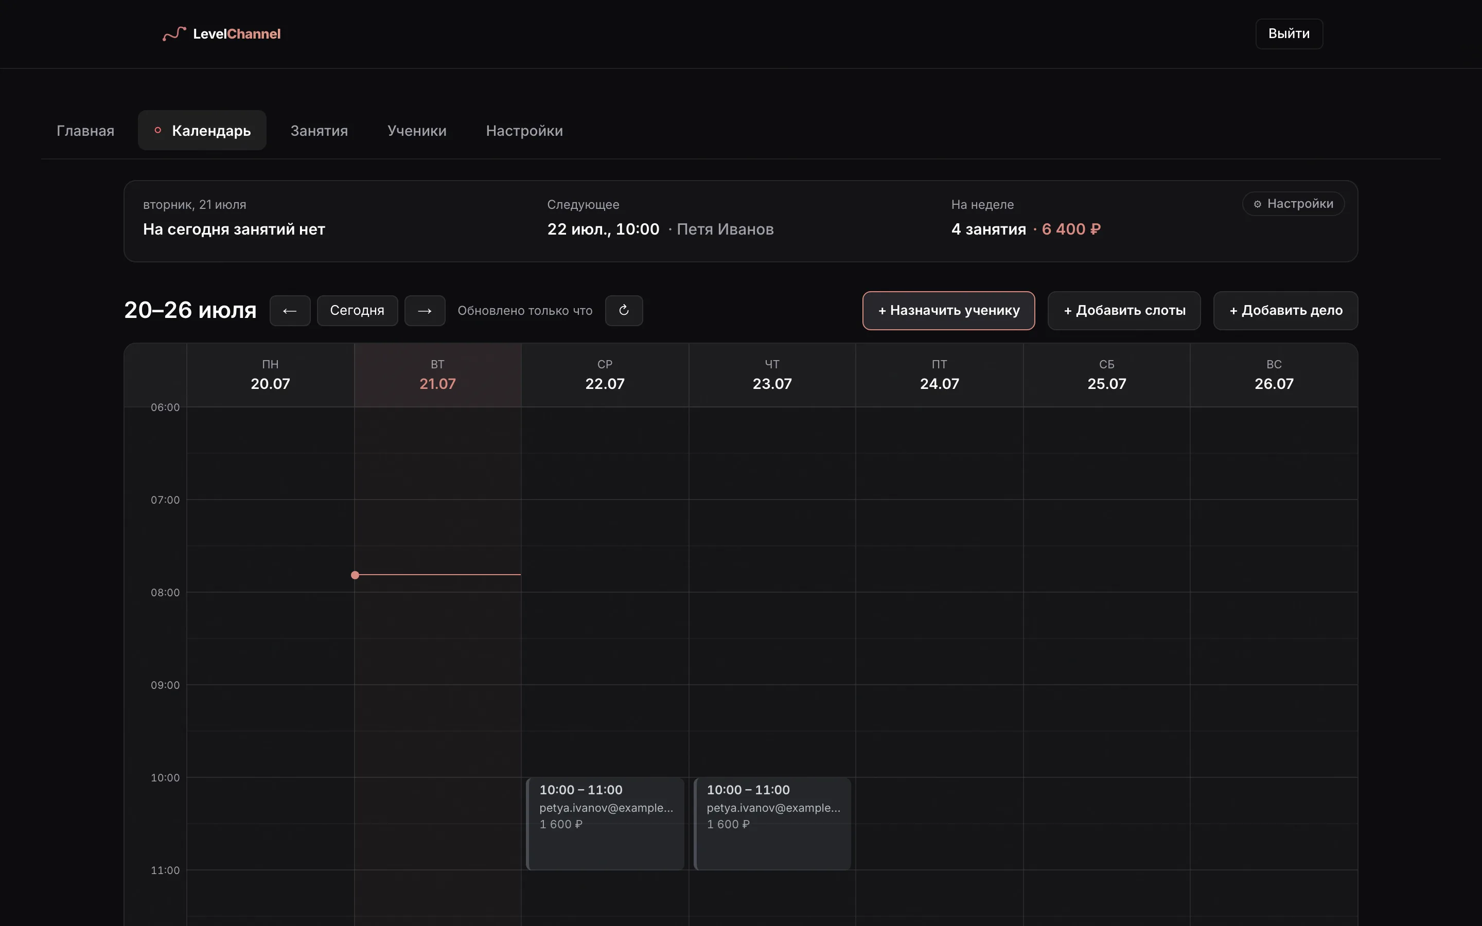
Task: Click the 'Следующее' label
Action: [583, 205]
